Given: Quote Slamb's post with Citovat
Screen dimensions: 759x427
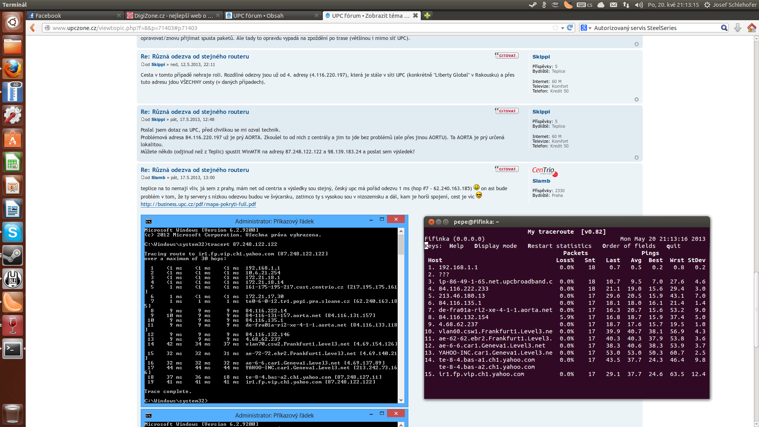Looking at the screenshot, I should 506,169.
